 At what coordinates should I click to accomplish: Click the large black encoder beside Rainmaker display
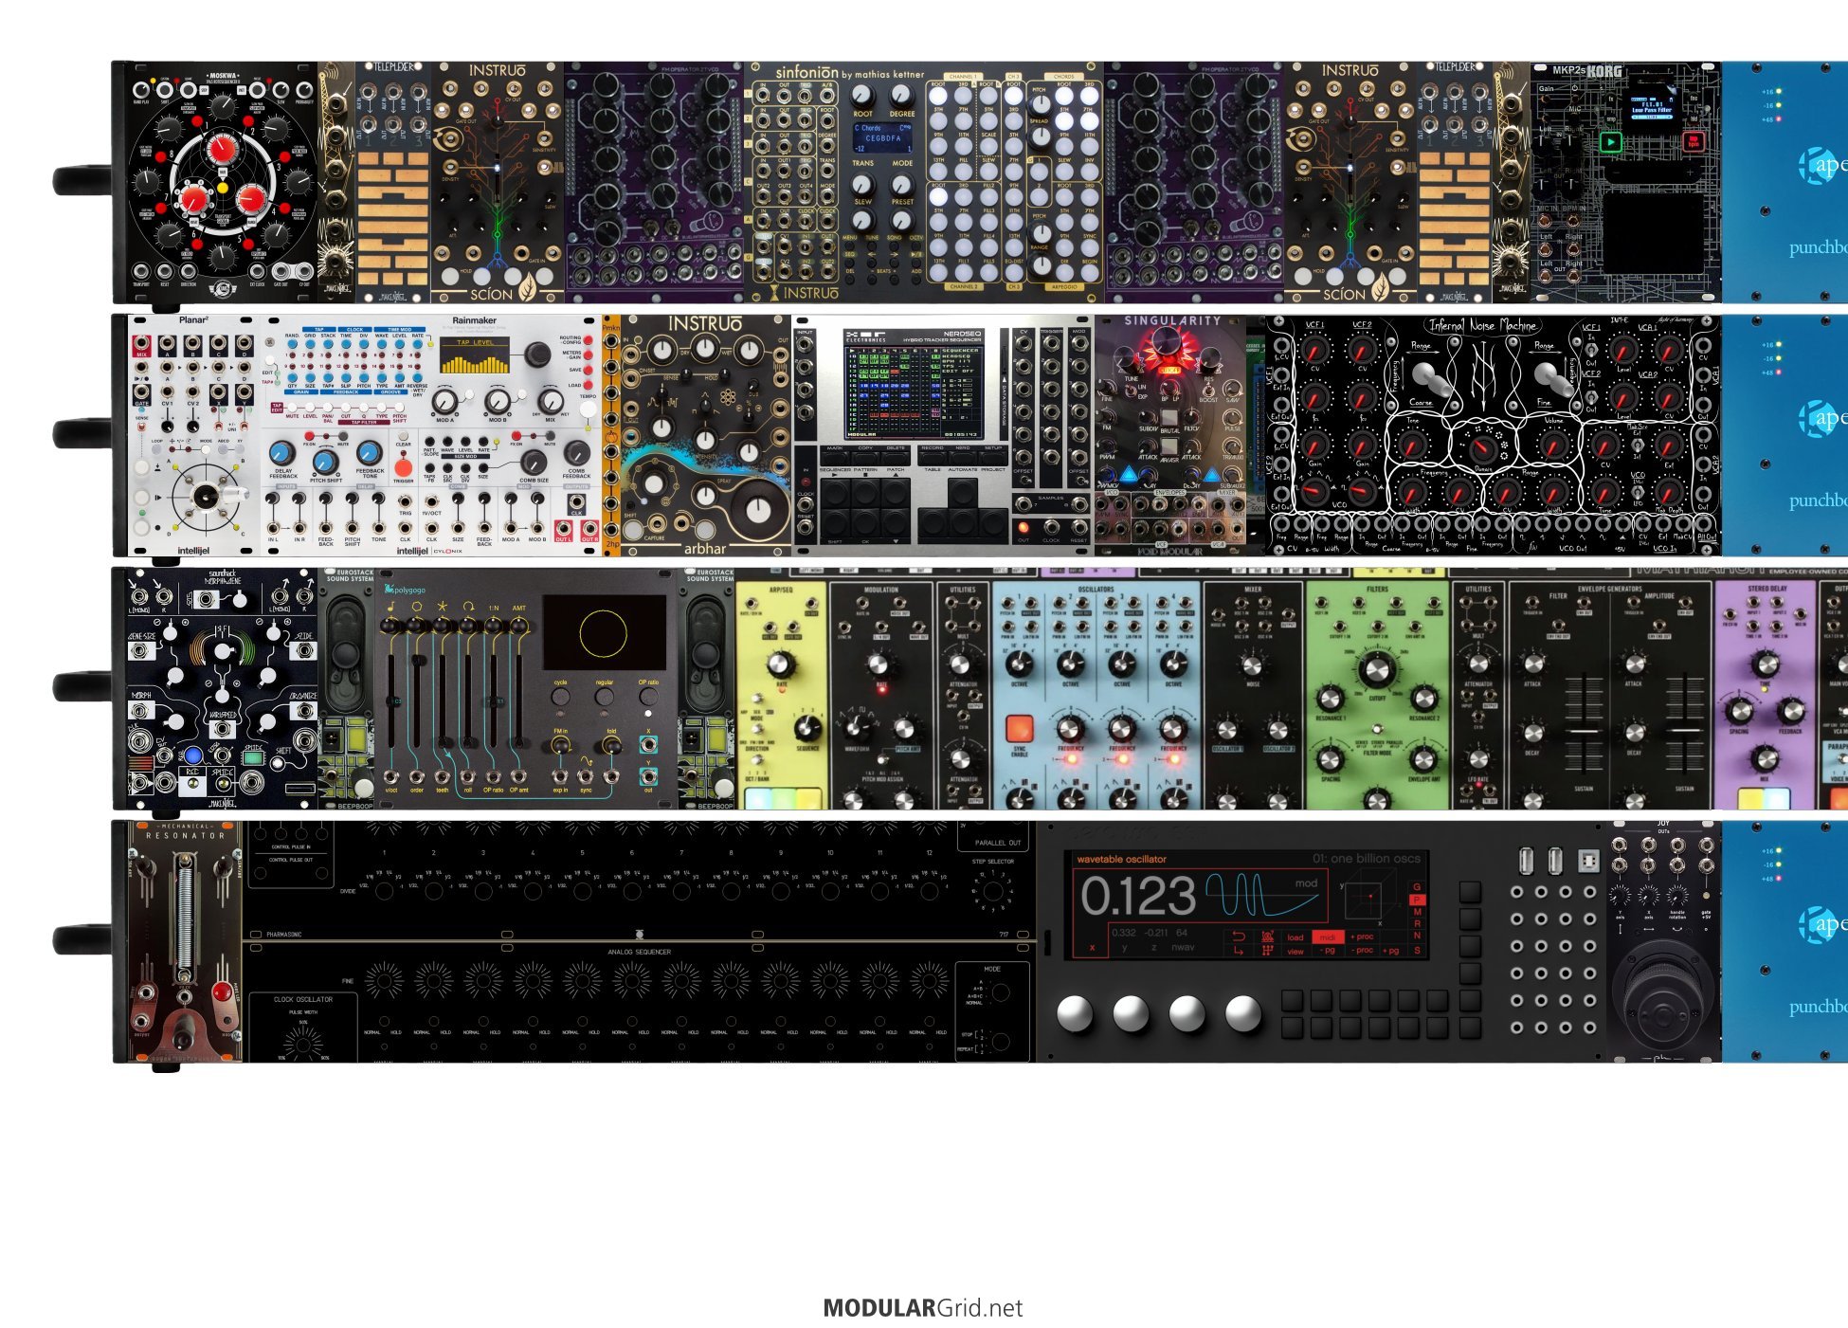click(x=538, y=355)
